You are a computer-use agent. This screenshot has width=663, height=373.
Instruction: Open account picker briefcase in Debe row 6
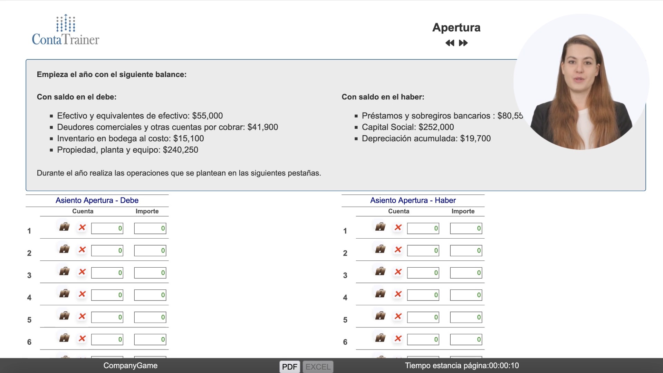pos(64,338)
